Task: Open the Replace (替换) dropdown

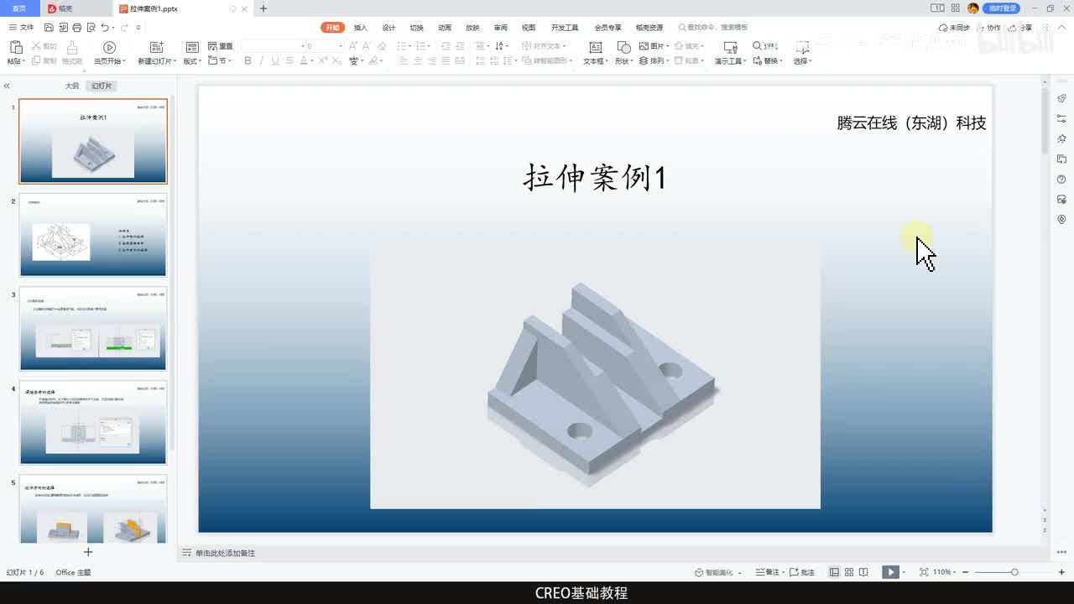Action: point(769,61)
